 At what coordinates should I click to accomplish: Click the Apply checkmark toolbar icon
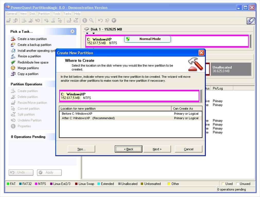coord(114,21)
